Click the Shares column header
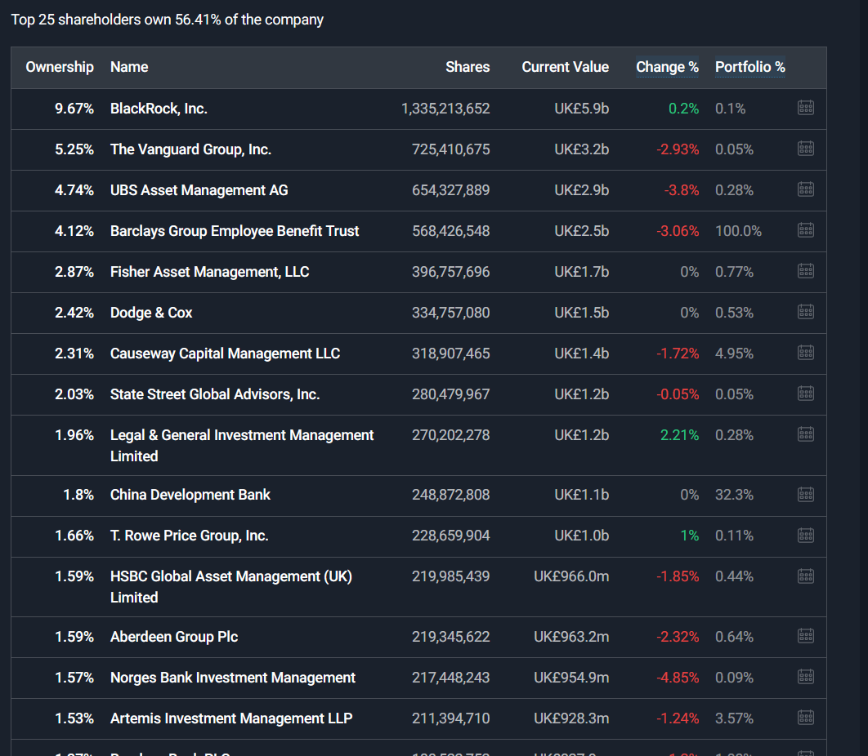Screen dimensions: 868x756 tap(468, 67)
